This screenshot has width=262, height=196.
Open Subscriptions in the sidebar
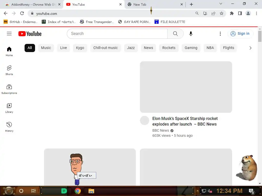pos(9,89)
